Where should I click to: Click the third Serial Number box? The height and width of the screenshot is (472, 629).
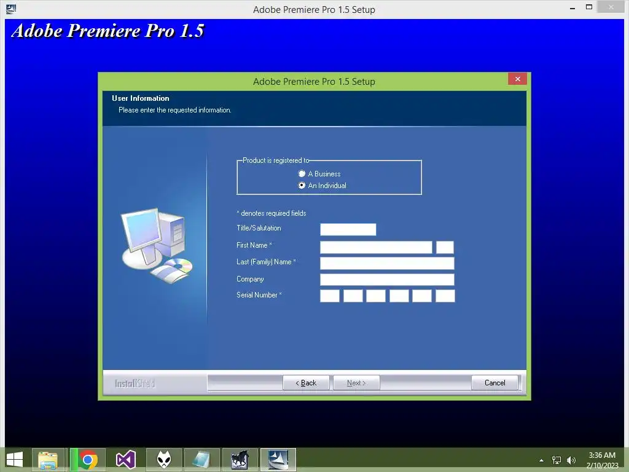[x=376, y=296]
